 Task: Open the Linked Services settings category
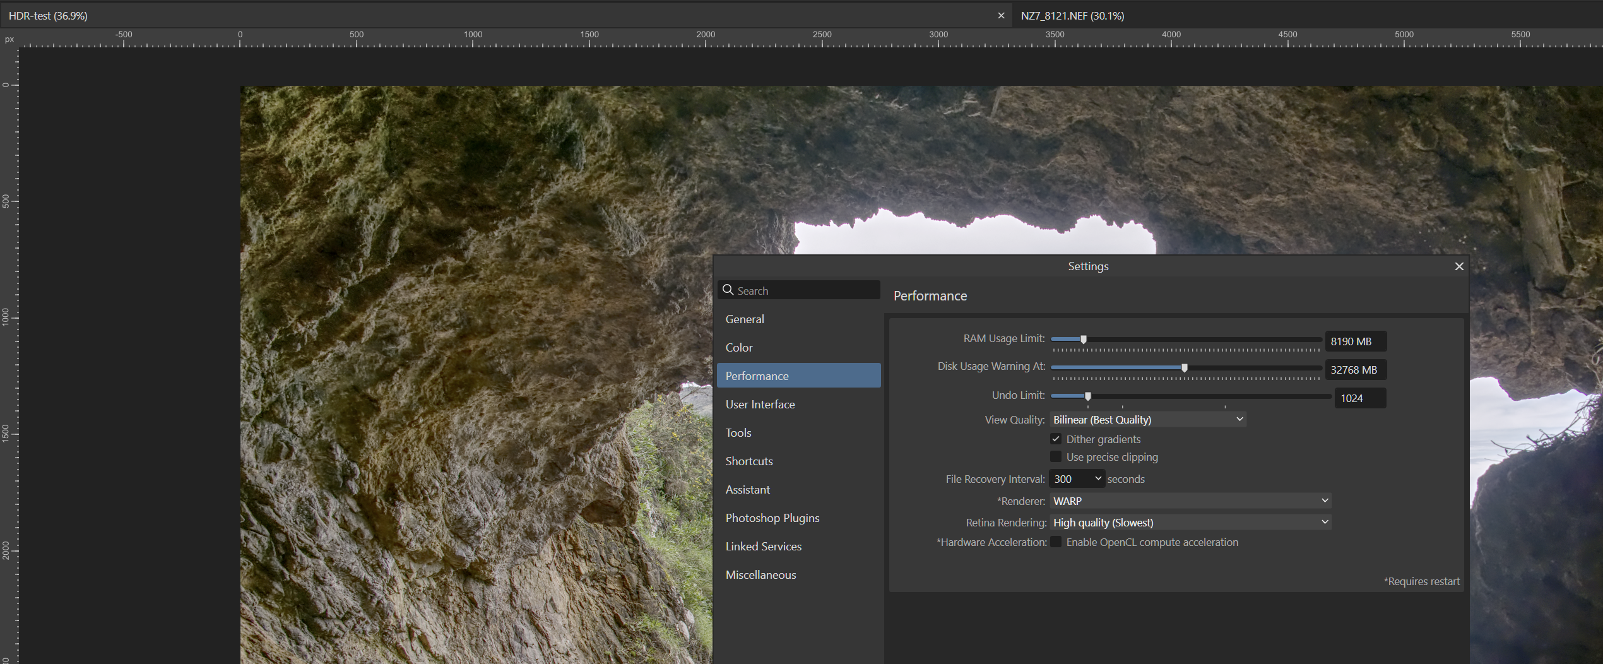pyautogui.click(x=798, y=546)
